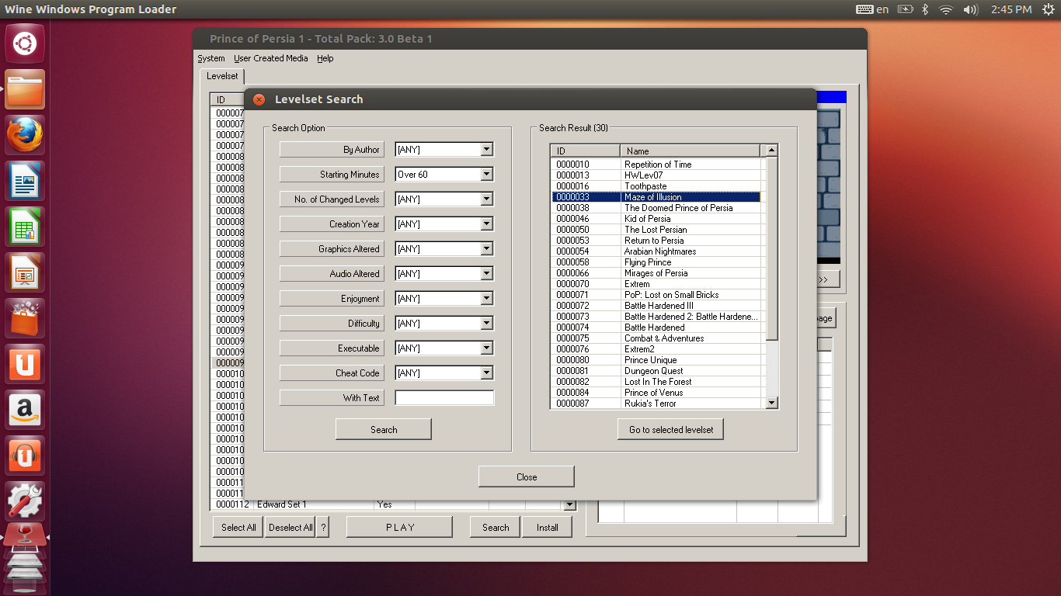Viewport: 1061px width, 596px height.
Task: Open No. of Changed Levels dropdown
Action: 486,199
